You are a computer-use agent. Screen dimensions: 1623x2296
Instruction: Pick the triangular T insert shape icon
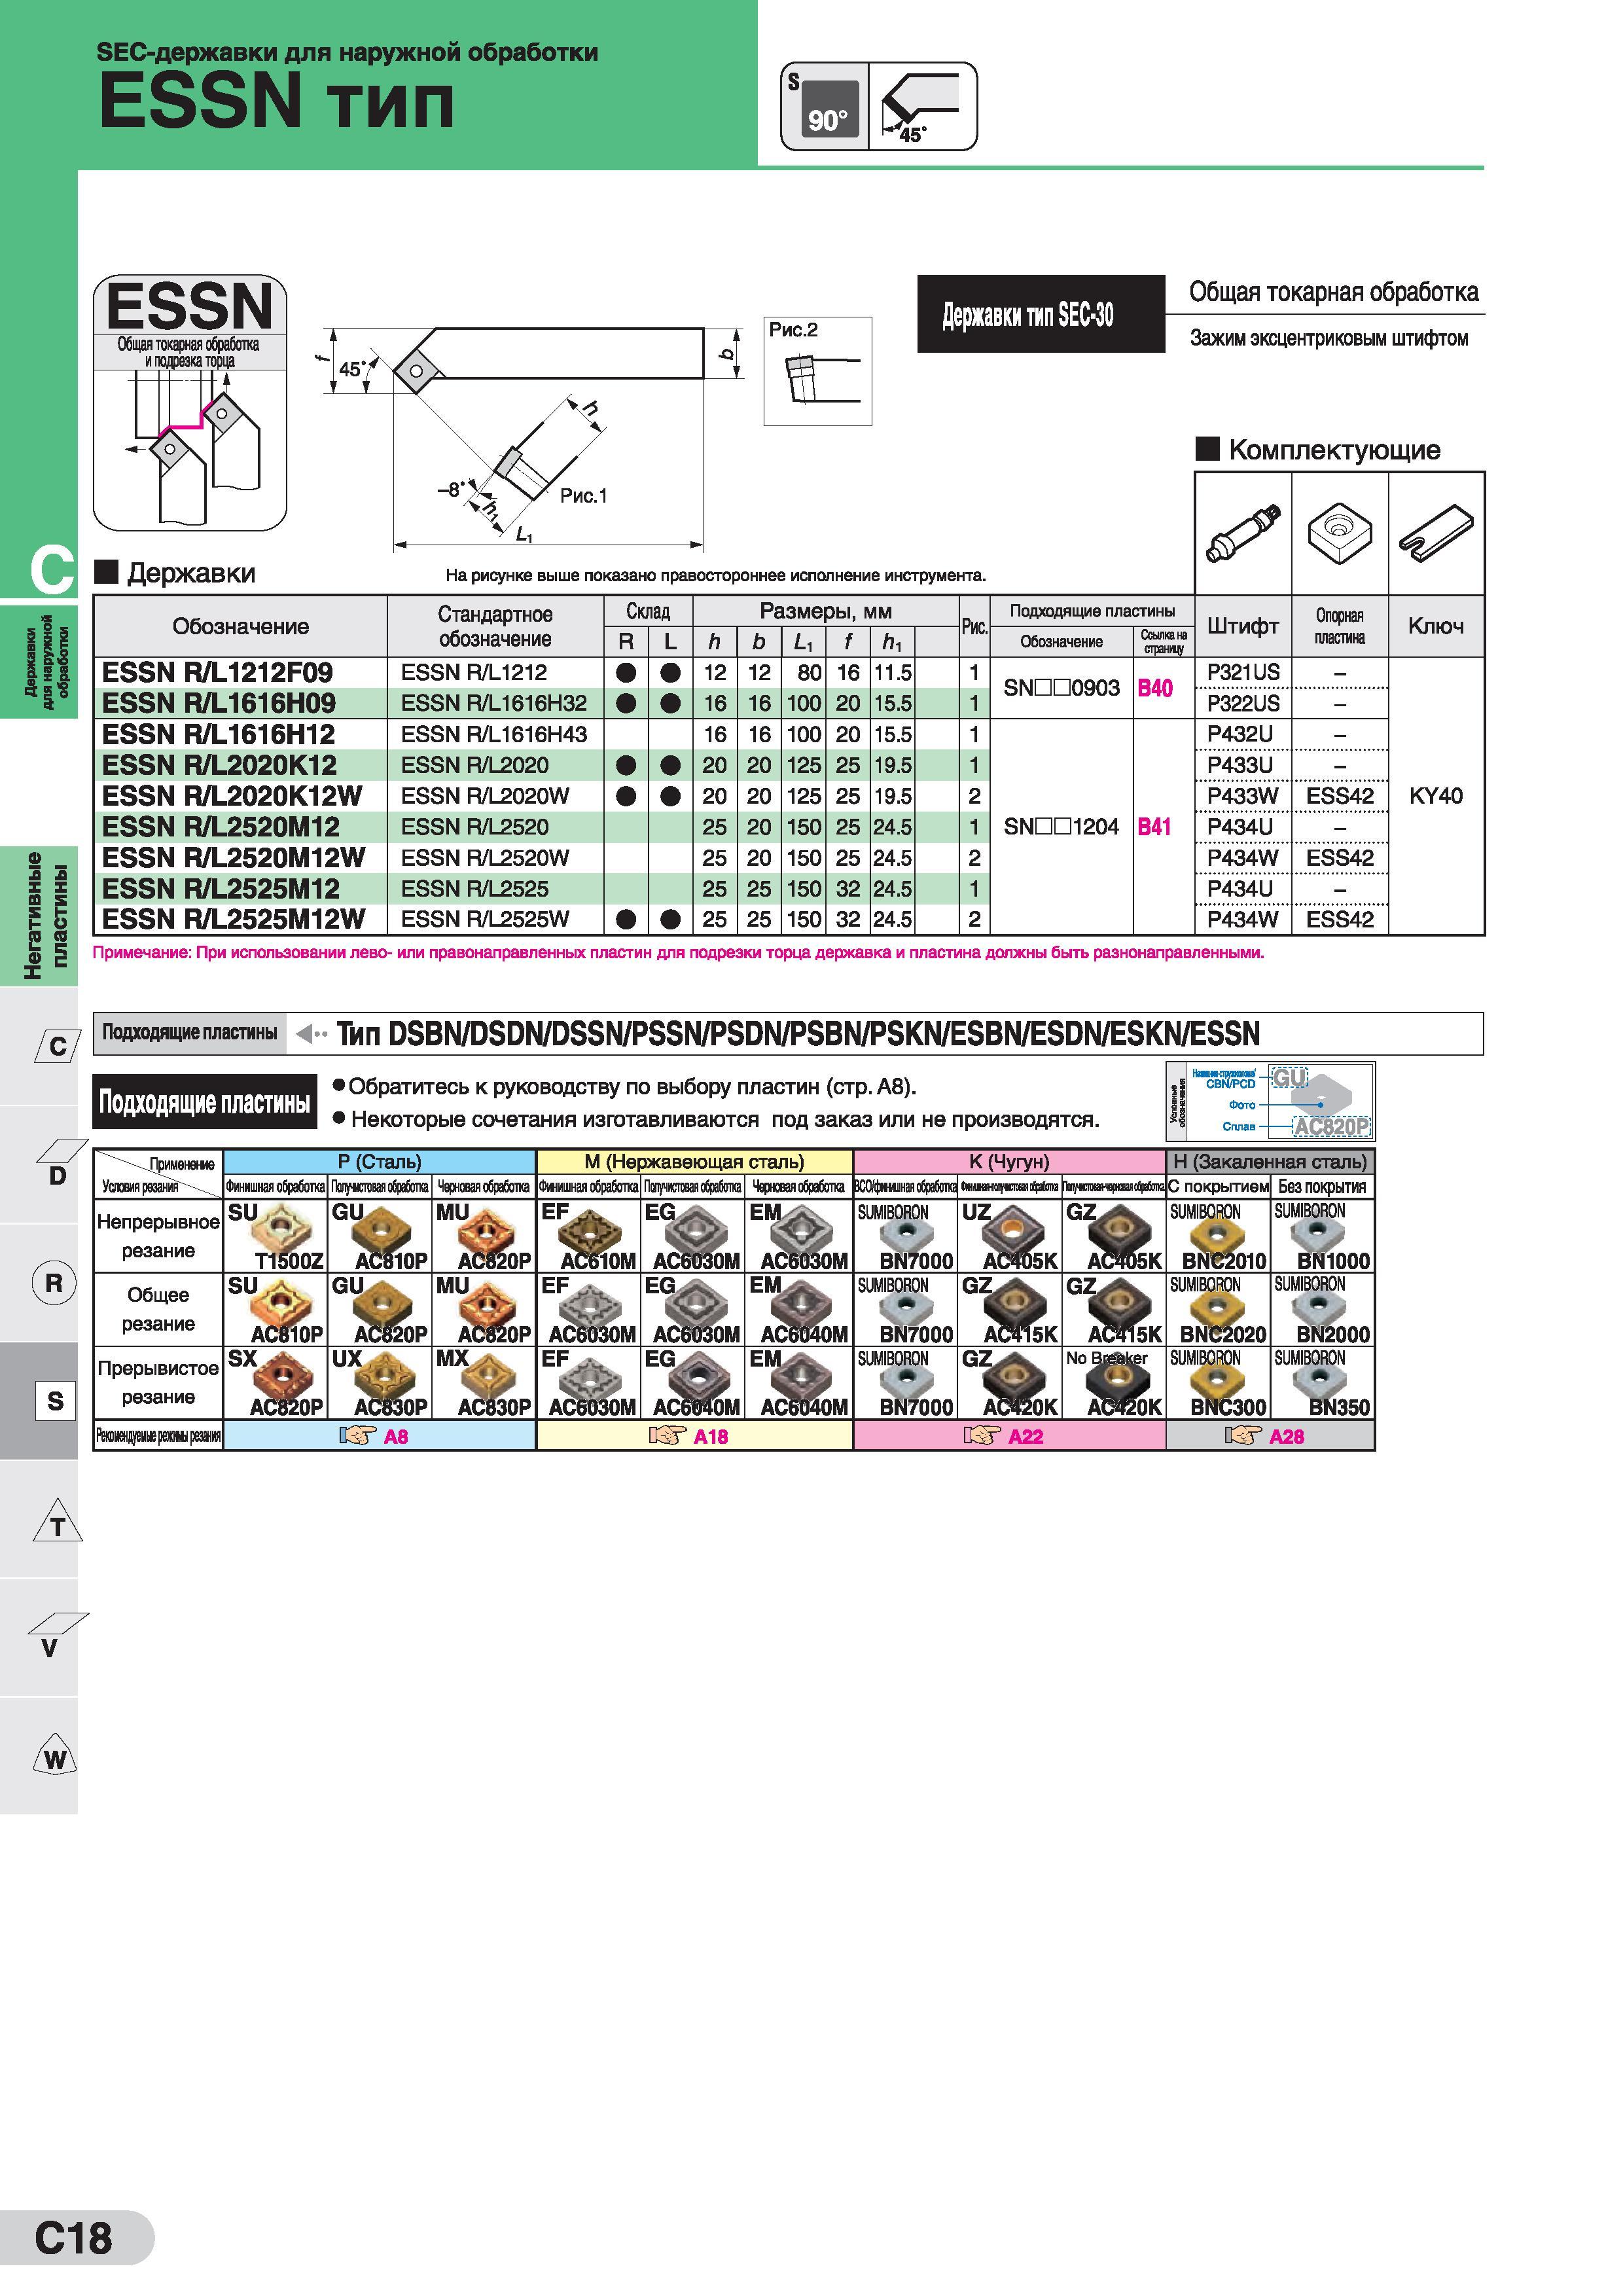pyautogui.click(x=57, y=1521)
